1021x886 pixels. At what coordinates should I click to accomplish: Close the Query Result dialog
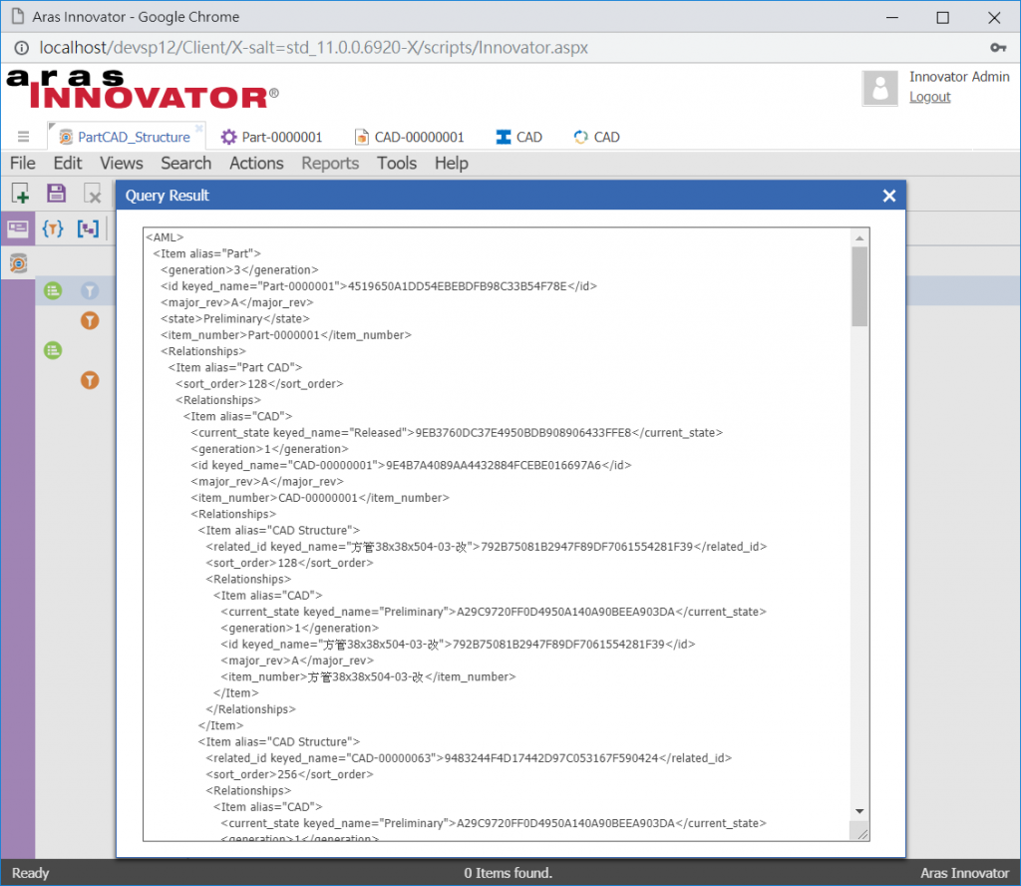click(x=888, y=196)
